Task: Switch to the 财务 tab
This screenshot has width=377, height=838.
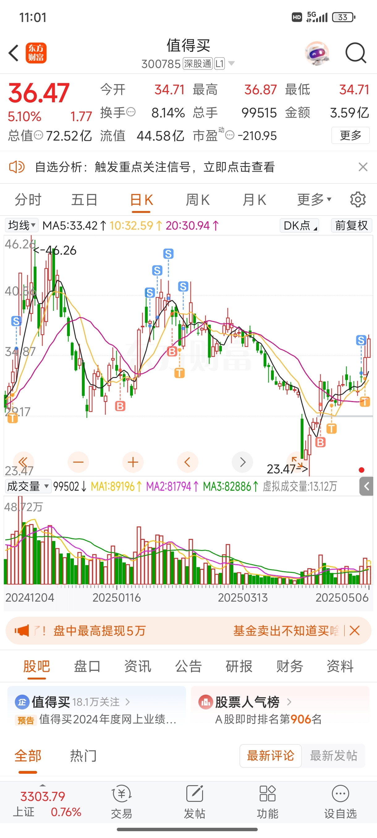Action: (290, 666)
